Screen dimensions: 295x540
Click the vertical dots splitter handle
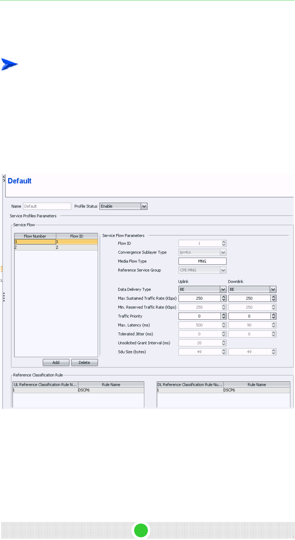click(x=4, y=296)
